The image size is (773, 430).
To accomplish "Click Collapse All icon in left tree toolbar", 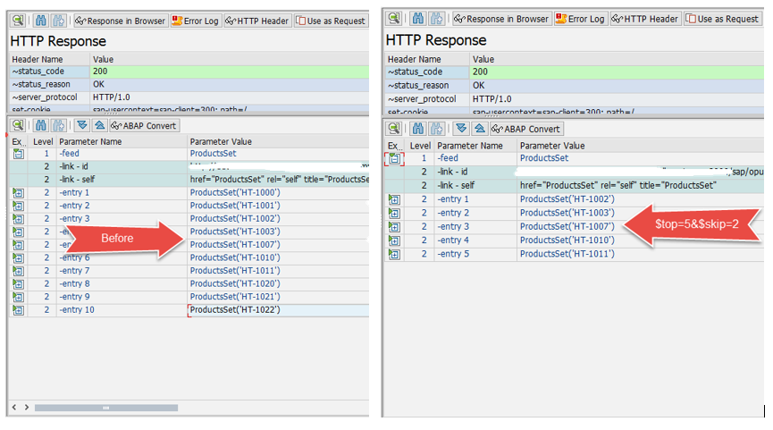I will pos(100,126).
